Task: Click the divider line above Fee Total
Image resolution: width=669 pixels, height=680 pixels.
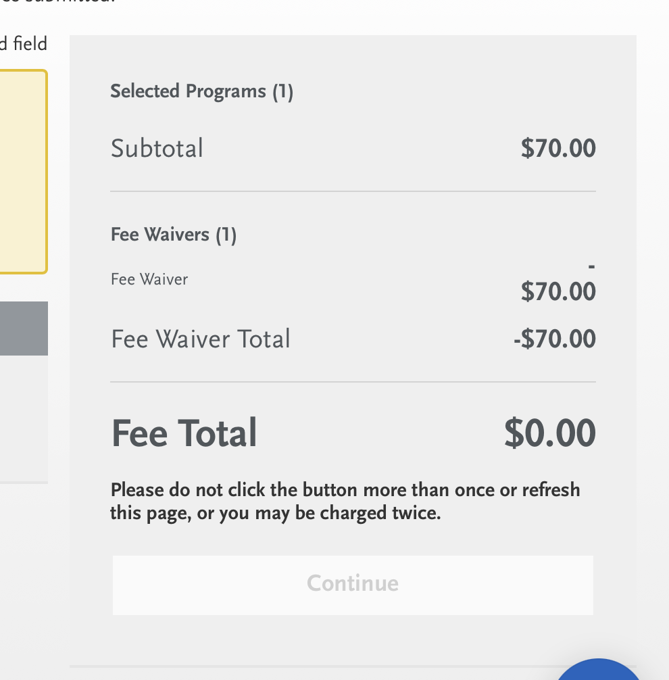Action: (353, 382)
